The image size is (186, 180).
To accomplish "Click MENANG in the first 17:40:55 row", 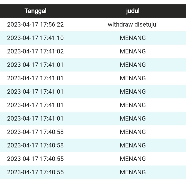I will coord(133,159).
